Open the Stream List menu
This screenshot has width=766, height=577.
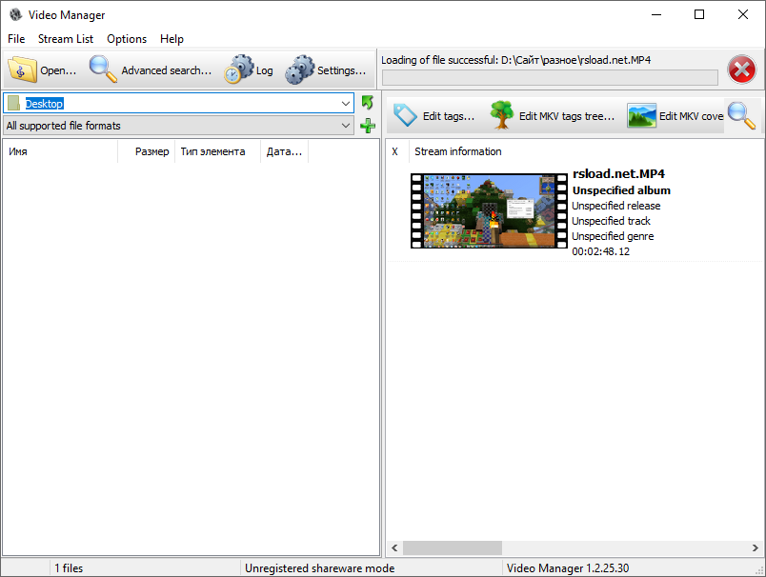65,39
